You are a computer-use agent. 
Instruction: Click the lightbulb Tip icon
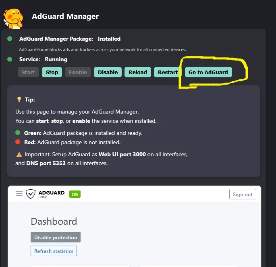click(x=19, y=99)
